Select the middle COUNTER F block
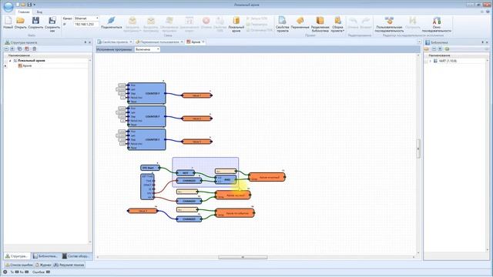Screen dimensions: 493x277 click(146, 116)
